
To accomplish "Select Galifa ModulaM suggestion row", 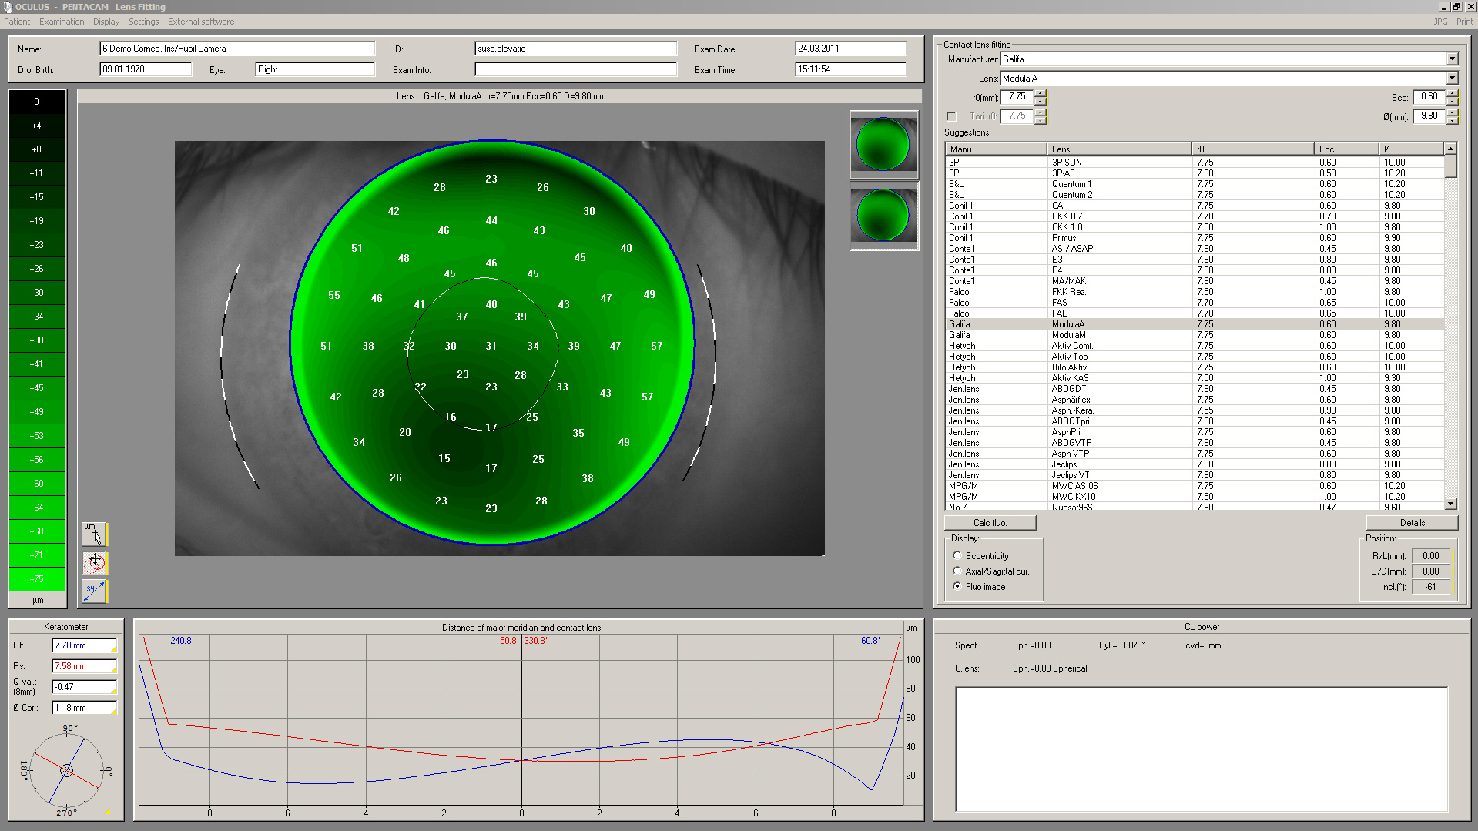I will (x=1195, y=335).
